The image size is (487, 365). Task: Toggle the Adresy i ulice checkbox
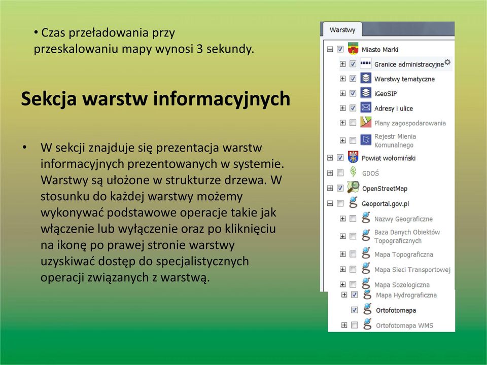353,108
